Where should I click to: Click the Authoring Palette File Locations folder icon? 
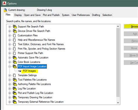pyautogui.click(x=15, y=84)
